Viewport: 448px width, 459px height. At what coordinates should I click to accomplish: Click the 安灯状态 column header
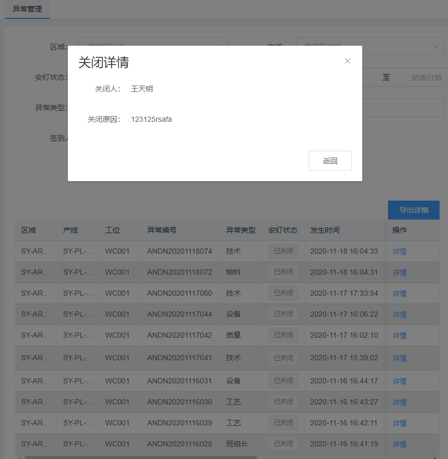point(283,230)
